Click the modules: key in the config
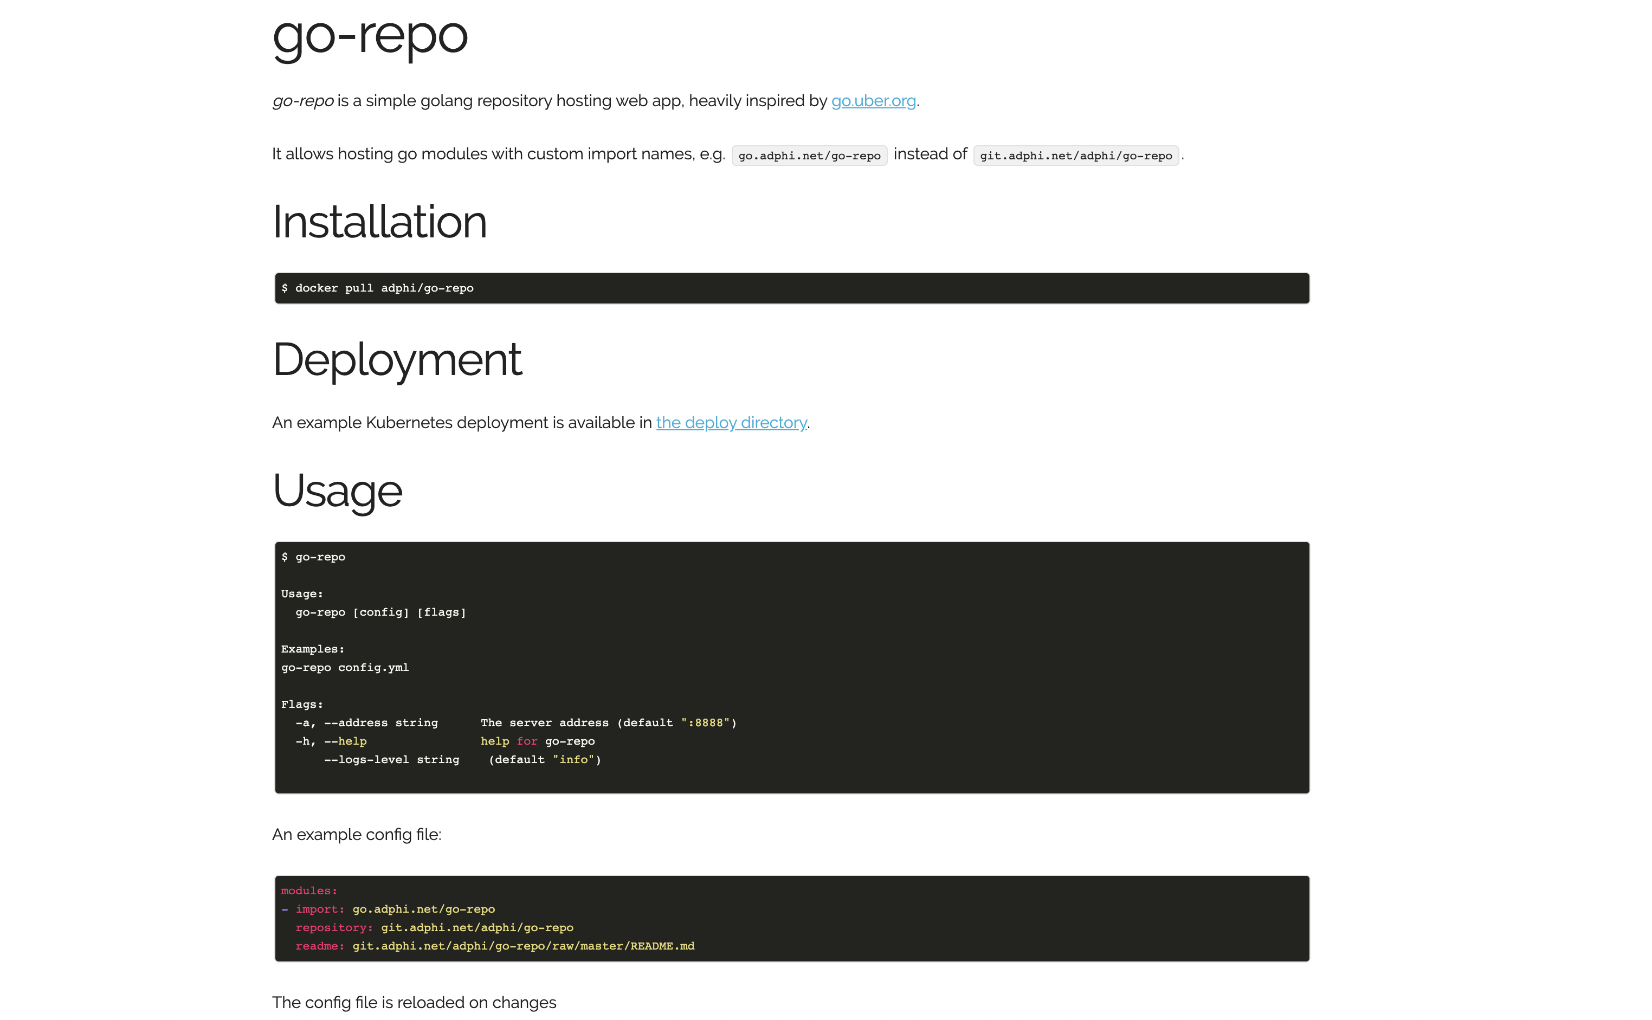 click(x=309, y=890)
